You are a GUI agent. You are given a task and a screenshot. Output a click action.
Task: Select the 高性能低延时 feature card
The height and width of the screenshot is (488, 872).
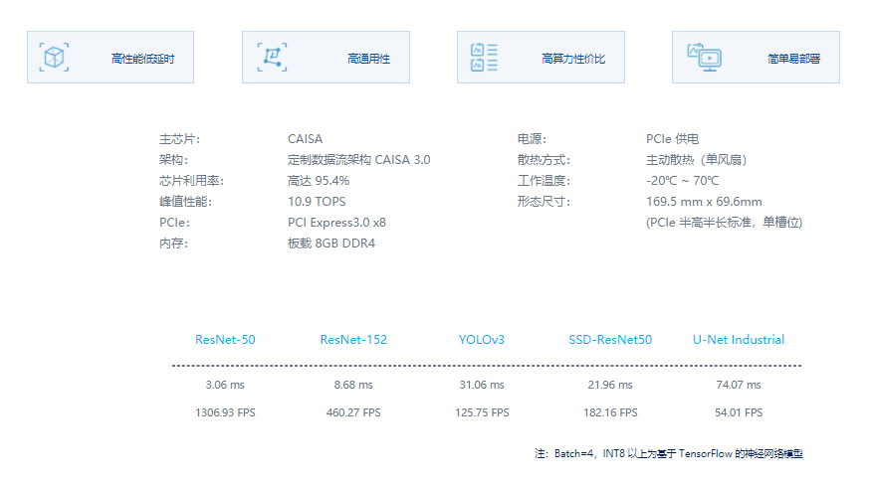(x=110, y=58)
